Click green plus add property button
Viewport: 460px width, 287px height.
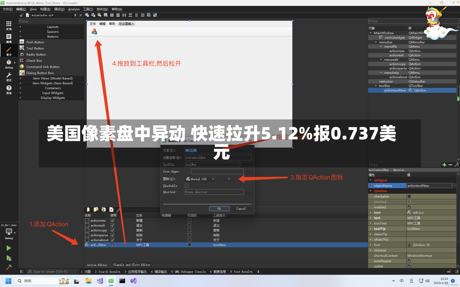point(444,165)
